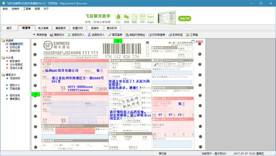
Task: Open the 微信 WeChat icon
Action: pyautogui.click(x=126, y=17)
